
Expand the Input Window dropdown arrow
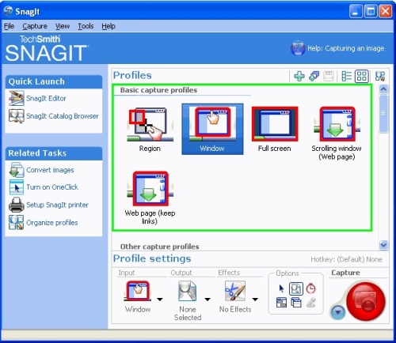click(160, 300)
